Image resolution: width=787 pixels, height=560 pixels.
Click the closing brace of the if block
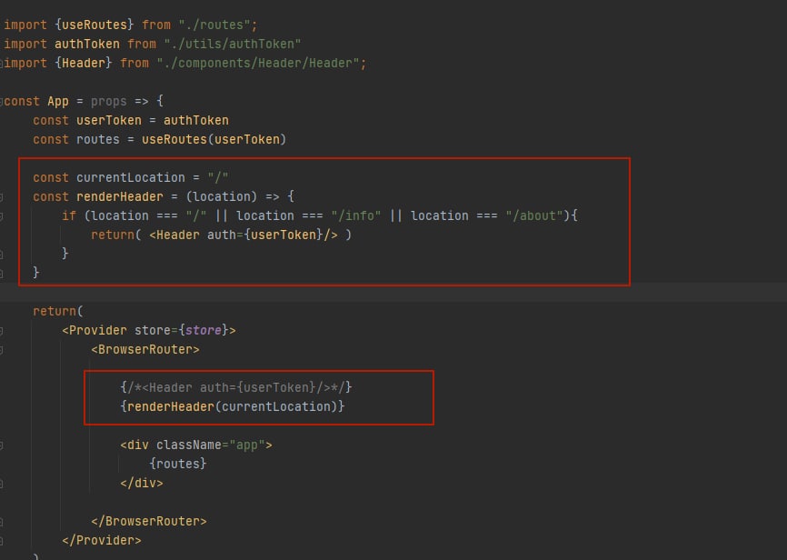[x=65, y=254]
